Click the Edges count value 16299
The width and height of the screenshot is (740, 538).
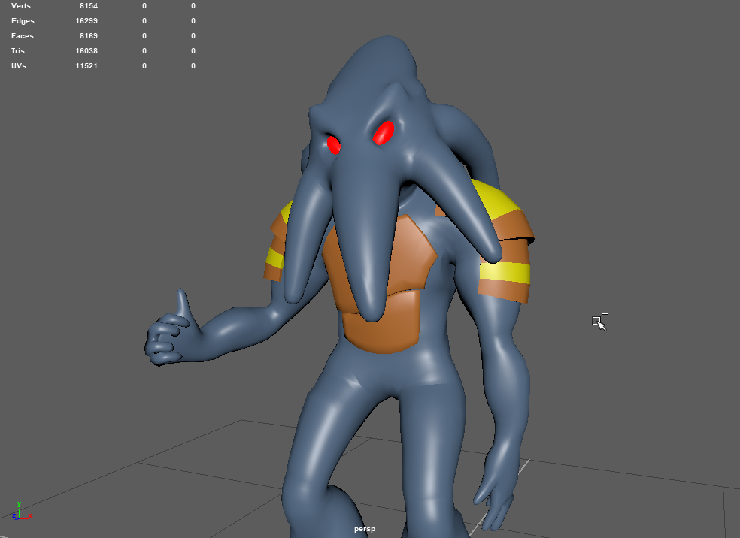(86, 21)
